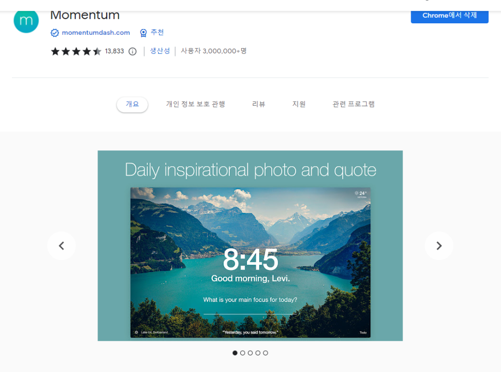Viewport: 501px width, 372px height.
Task: Open the momentumdash.com link
Action: pos(96,33)
